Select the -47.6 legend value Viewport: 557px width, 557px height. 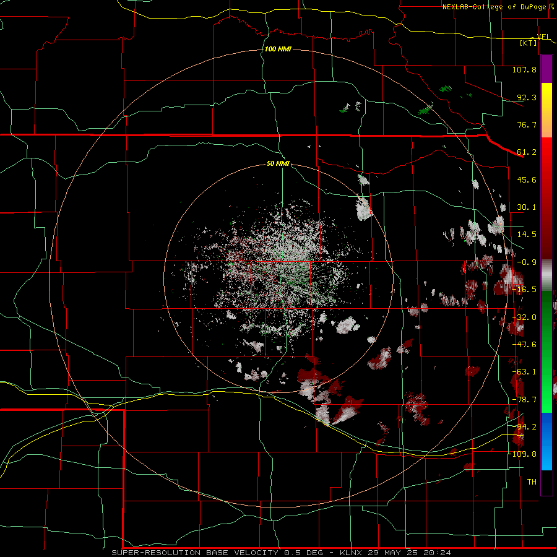coord(524,345)
